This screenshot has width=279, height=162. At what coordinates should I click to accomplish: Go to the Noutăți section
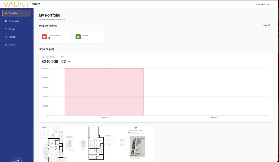click(x=12, y=37)
